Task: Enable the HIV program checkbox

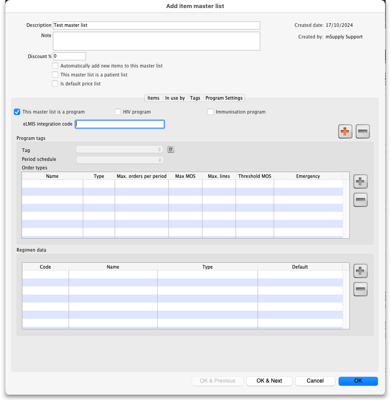Action: pyautogui.click(x=118, y=112)
